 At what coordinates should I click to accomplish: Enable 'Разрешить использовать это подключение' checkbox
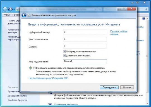click(34, 68)
